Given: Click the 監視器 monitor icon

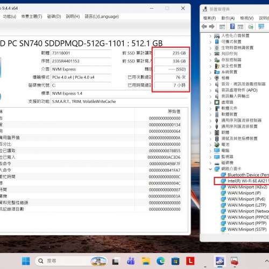Looking at the screenshot, I should 217,157.
